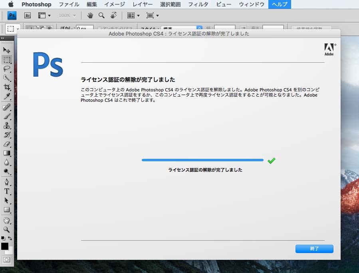The image size is (359, 273).
Task: Select the Eraser tool
Action: coord(6,144)
